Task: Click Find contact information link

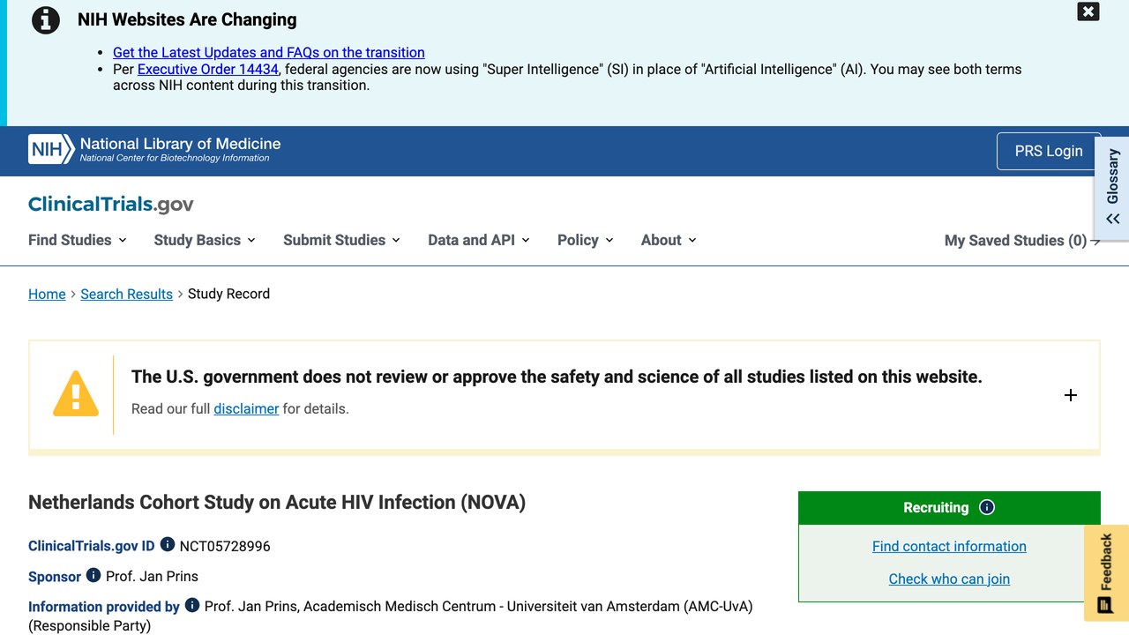Action: 949,546
